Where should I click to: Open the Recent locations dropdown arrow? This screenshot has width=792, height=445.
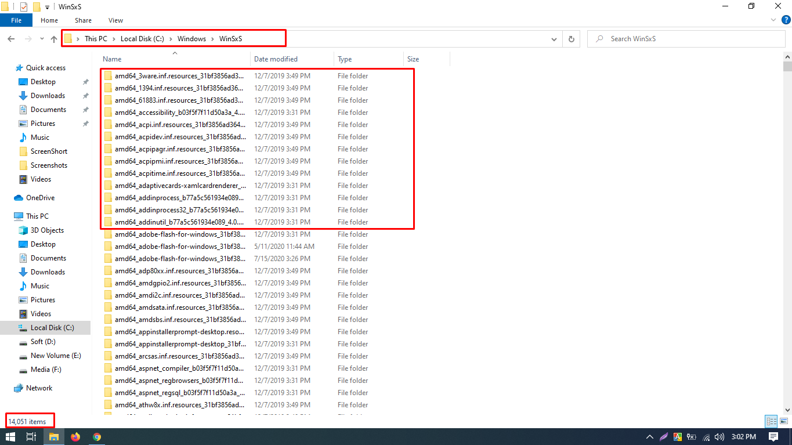[x=41, y=39]
